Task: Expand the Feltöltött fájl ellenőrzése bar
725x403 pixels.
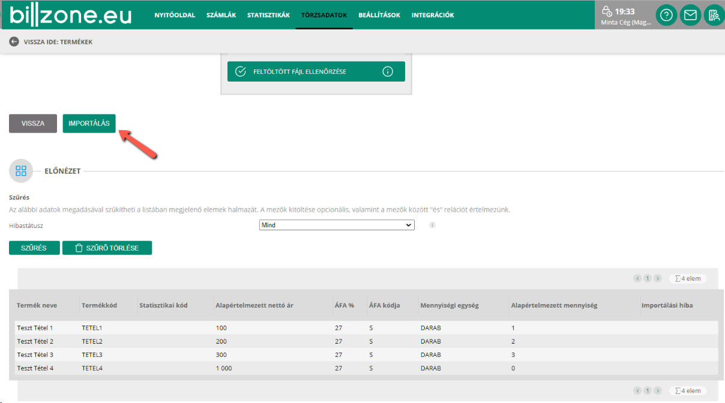Action: tap(316, 71)
